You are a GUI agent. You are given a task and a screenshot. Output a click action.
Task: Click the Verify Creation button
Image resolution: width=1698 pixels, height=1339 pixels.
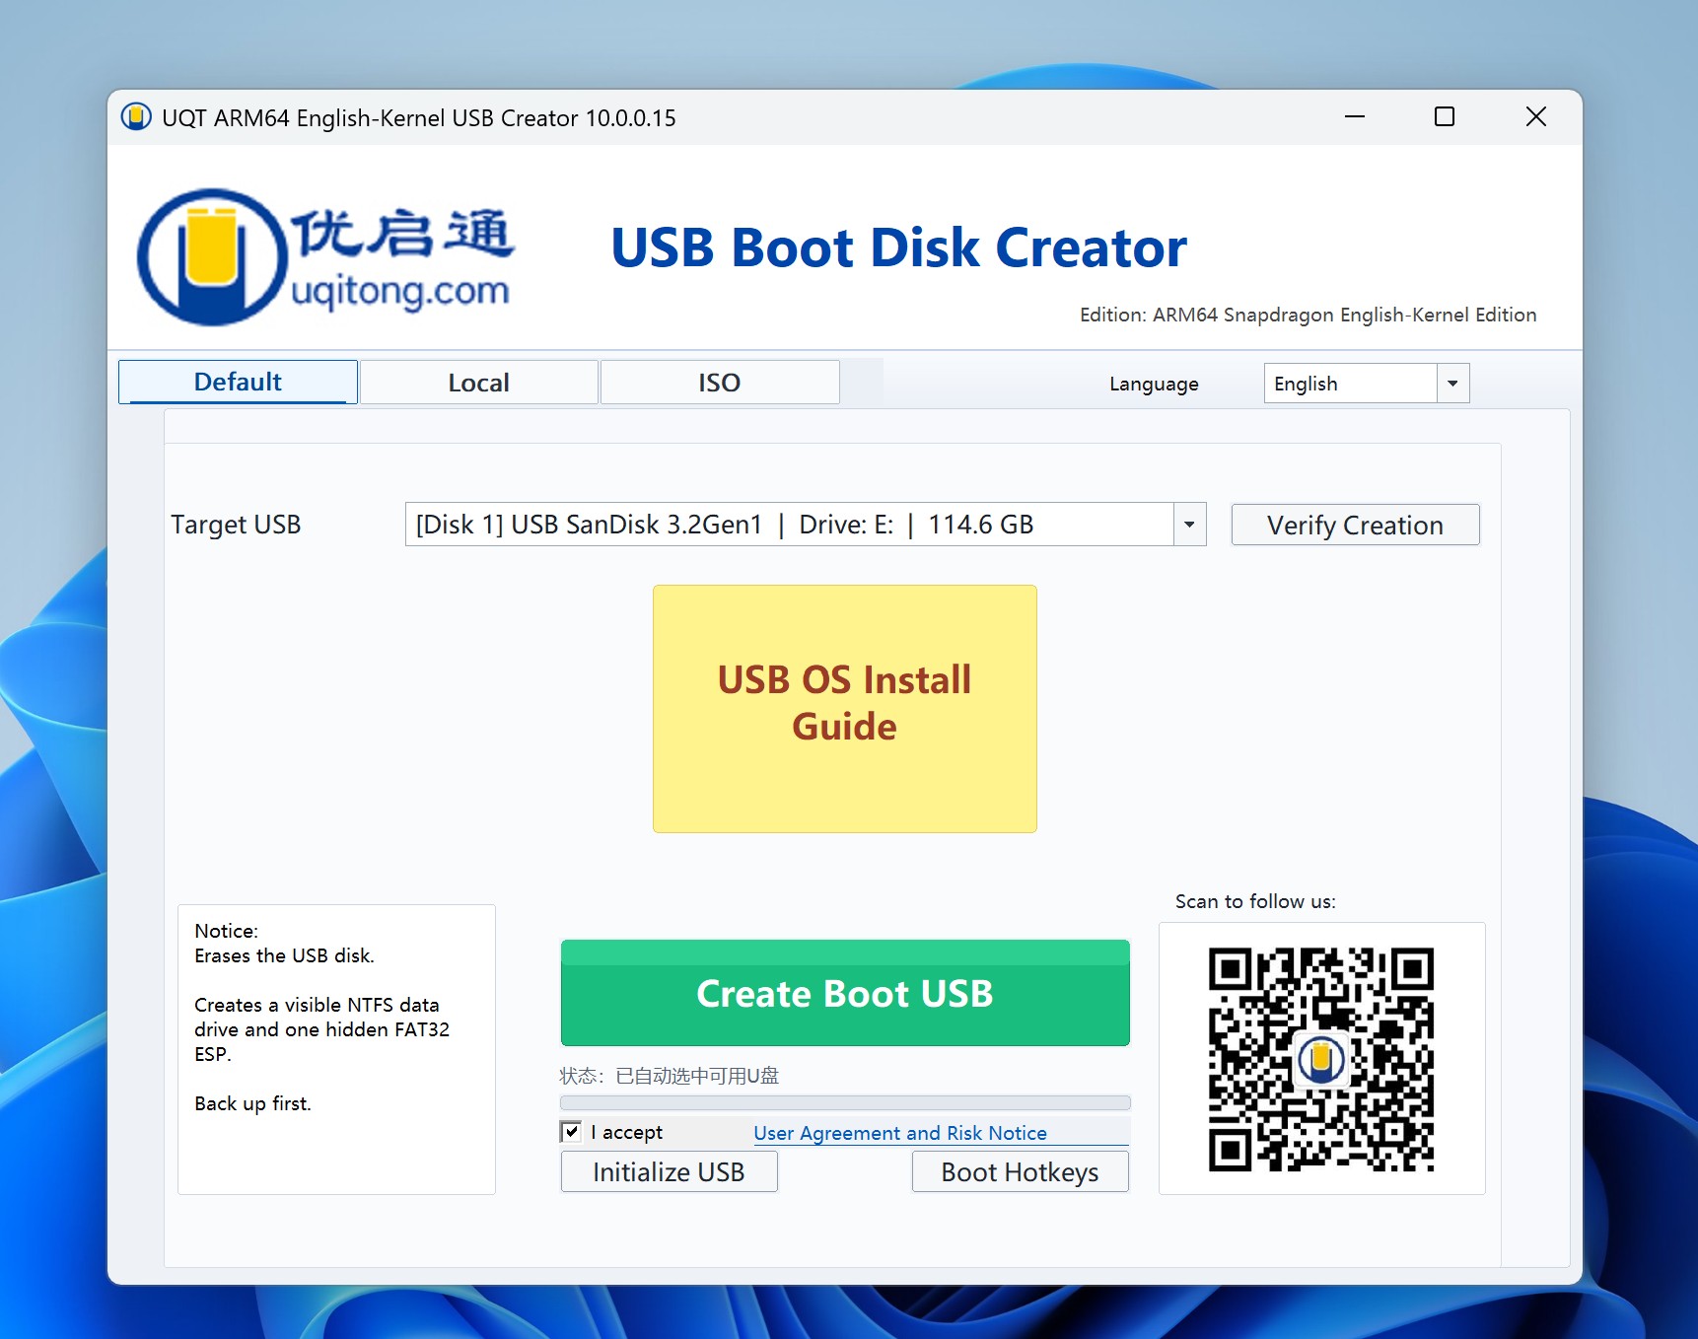tap(1355, 525)
